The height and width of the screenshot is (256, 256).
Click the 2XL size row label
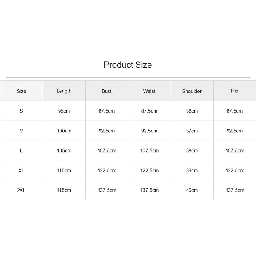tap(21, 190)
